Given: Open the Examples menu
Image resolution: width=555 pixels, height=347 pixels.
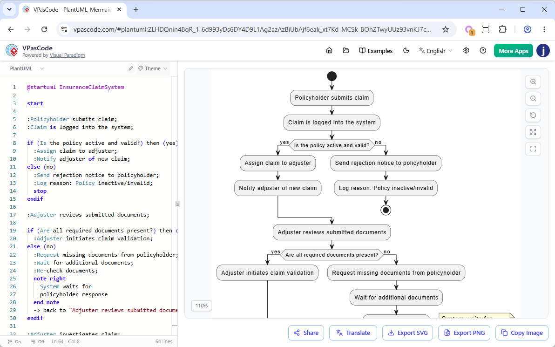Looking at the screenshot, I should click(x=376, y=51).
